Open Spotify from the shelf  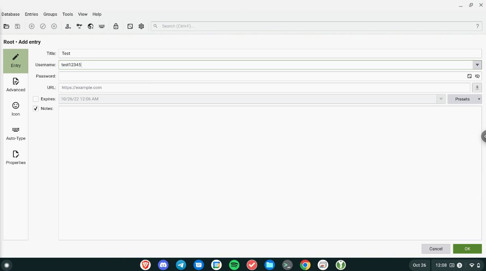[234, 265]
